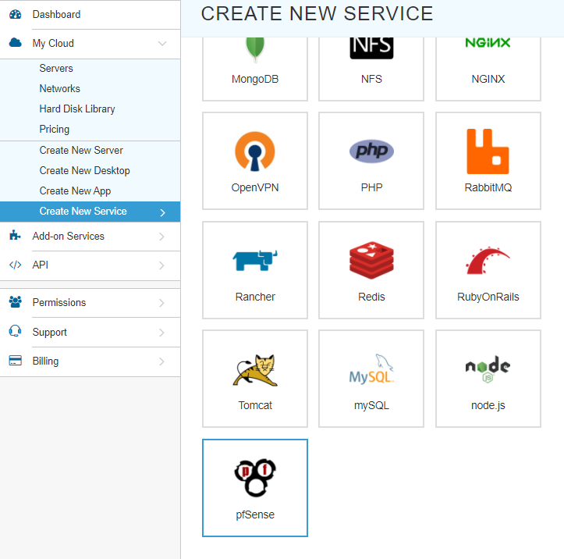Choose the Redis stack icon

pos(371,260)
